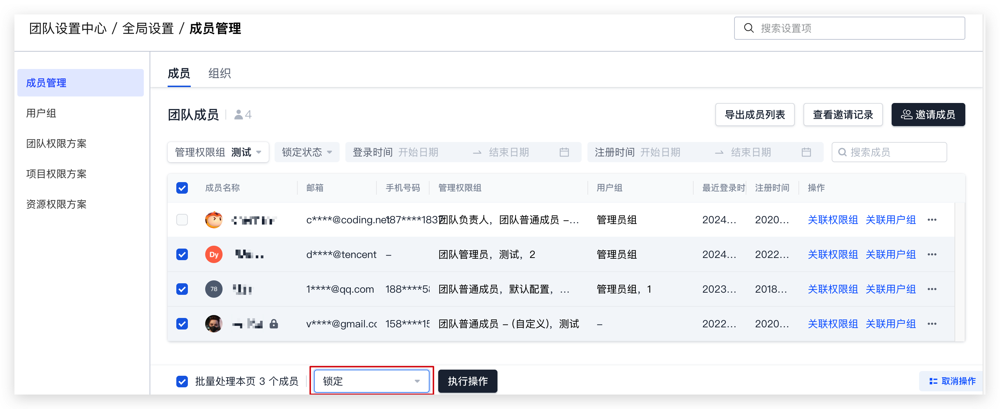This screenshot has width=1000, height=409.
Task: Open the 锁定状态 filter dropdown
Action: 307,152
